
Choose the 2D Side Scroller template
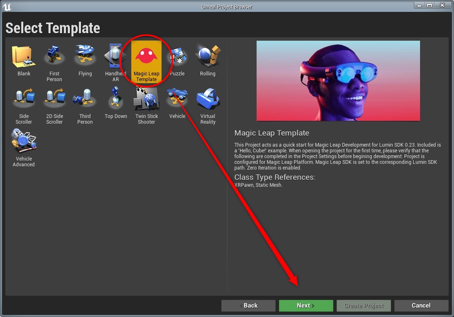pyautogui.click(x=54, y=104)
